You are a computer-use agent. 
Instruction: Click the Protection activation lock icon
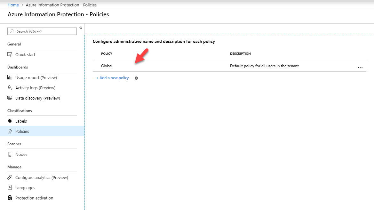(x=10, y=198)
